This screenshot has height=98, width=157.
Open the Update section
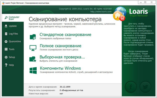(13, 26)
